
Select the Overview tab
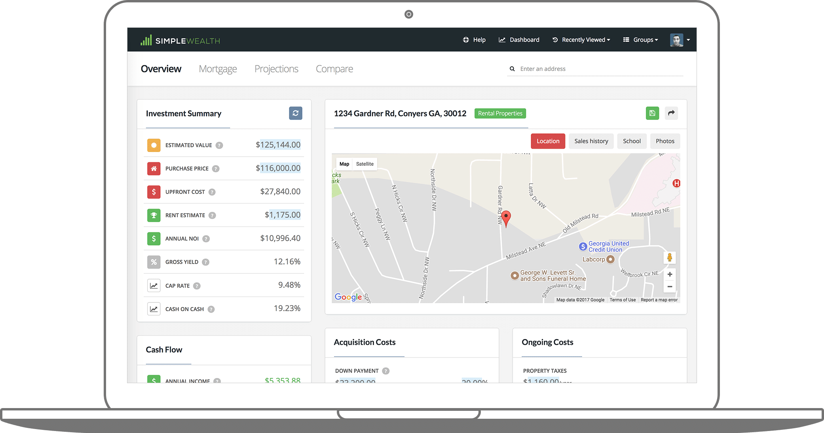161,69
